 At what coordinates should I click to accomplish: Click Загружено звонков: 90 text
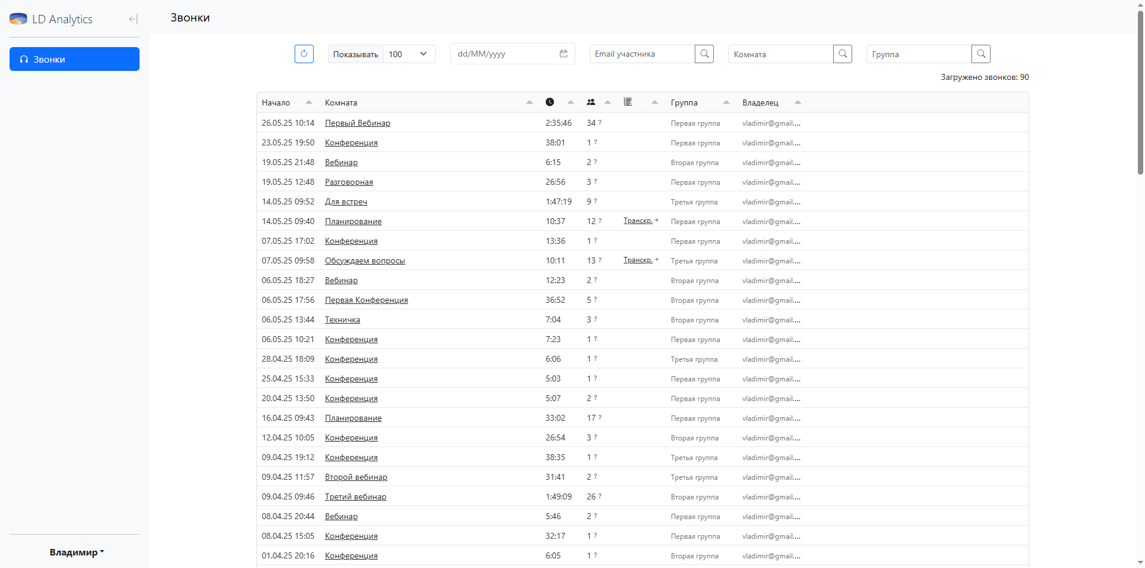pos(985,77)
